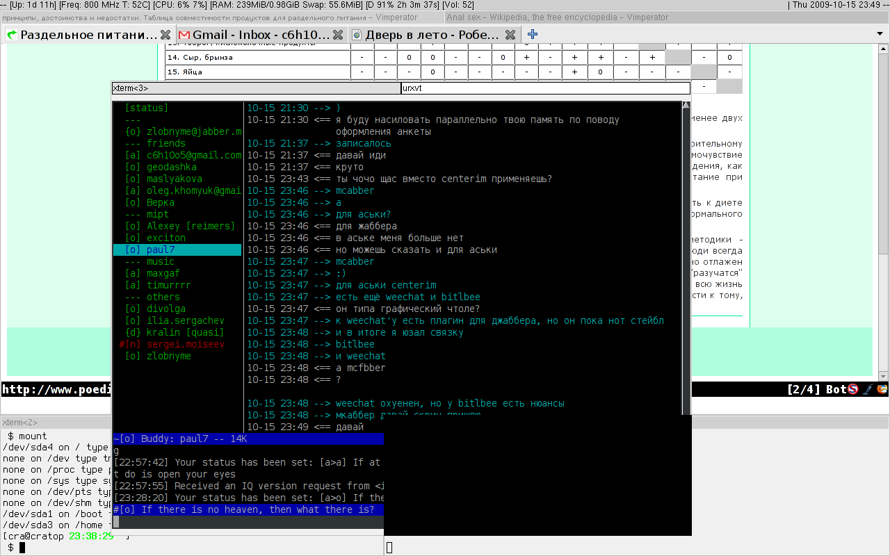Select the highlighted paul7 buddy entry
890x556 pixels.
(161, 250)
